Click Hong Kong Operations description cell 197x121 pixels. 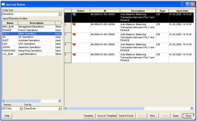pos(37,51)
